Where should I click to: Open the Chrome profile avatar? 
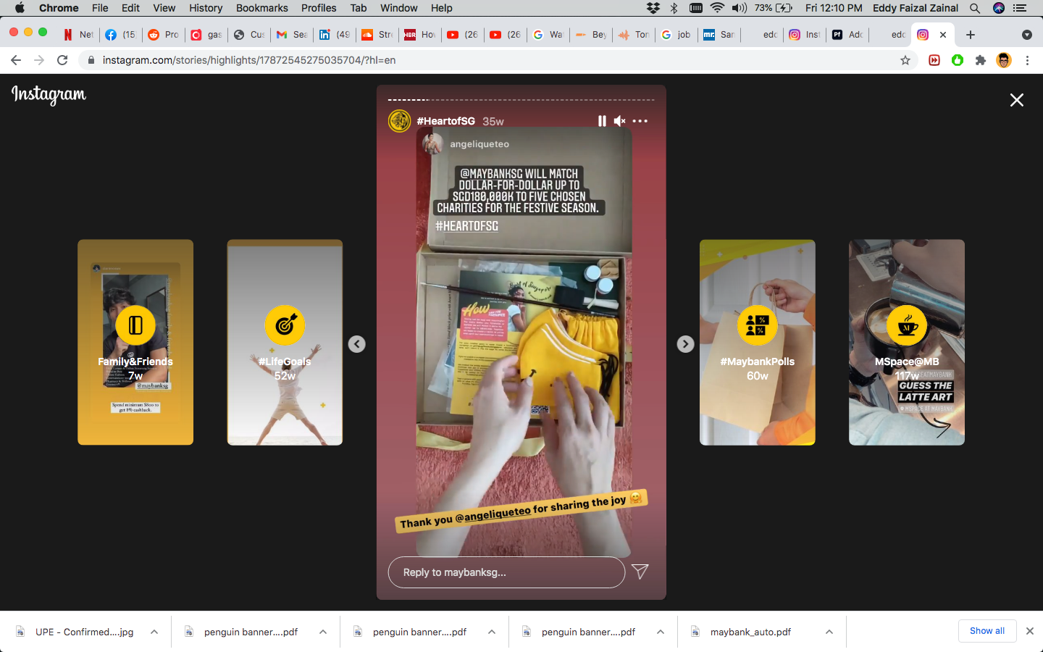point(1004,60)
